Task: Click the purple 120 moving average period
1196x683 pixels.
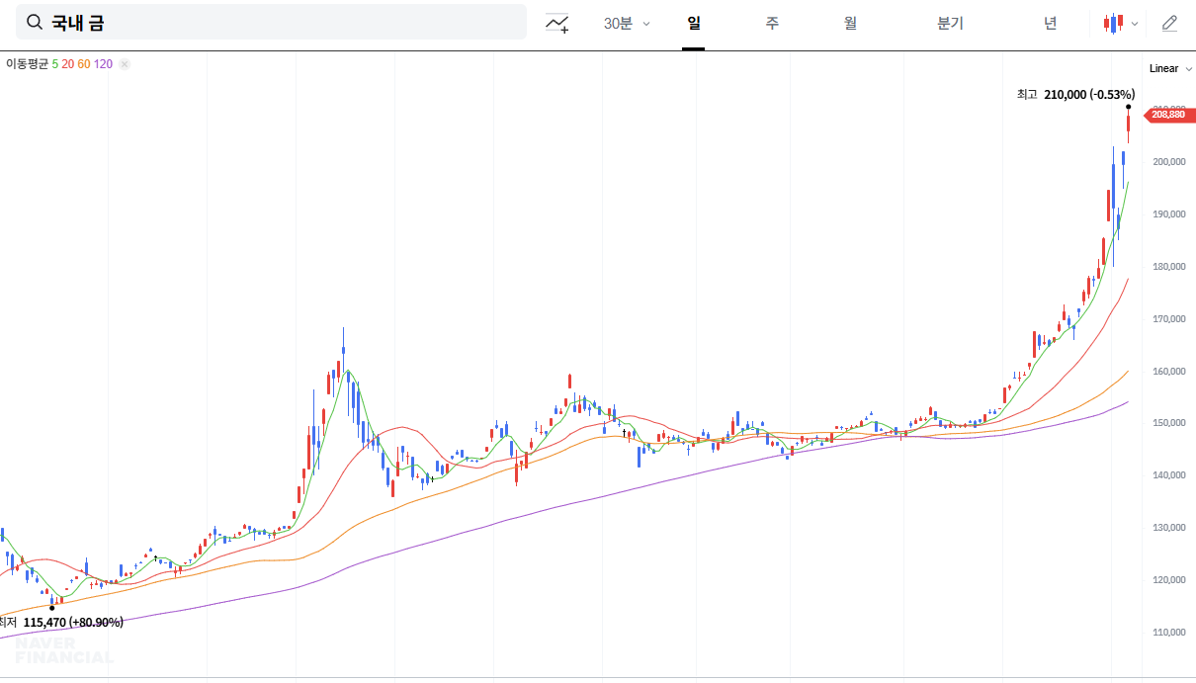Action: [x=103, y=64]
